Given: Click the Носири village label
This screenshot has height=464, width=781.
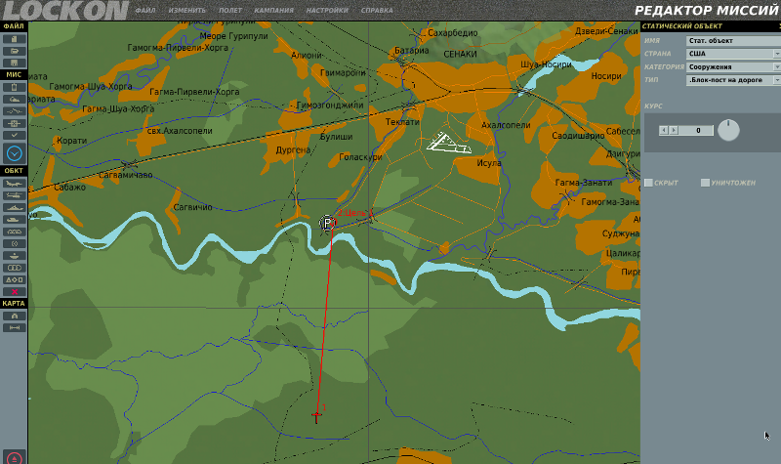Looking at the screenshot, I should point(606,76).
